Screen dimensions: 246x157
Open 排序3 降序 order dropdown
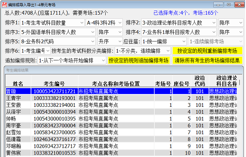coord(110,32)
